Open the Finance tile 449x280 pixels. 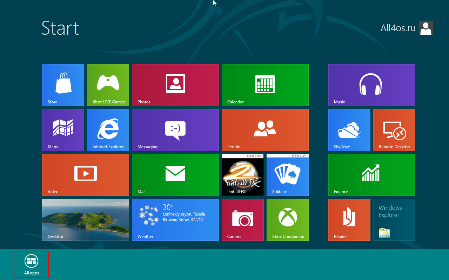tap(372, 175)
